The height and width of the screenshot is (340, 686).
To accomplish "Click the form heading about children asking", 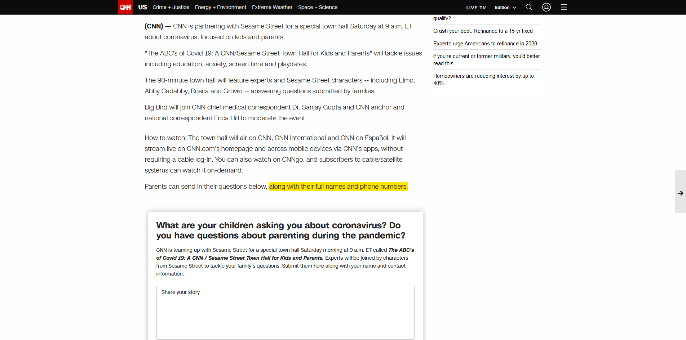I will pyautogui.click(x=281, y=231).
